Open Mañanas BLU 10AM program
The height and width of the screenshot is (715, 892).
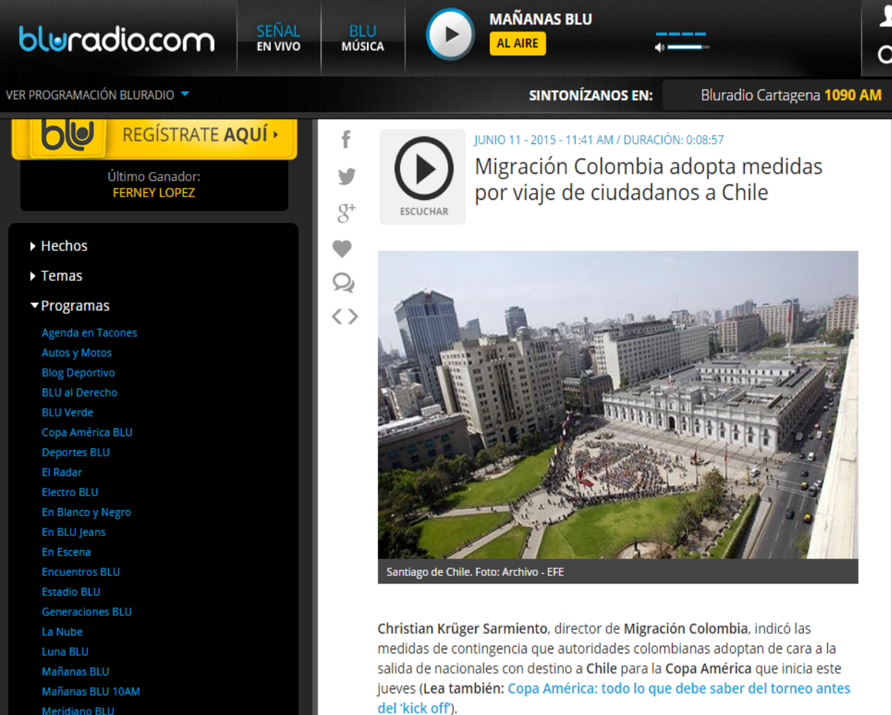pyautogui.click(x=91, y=691)
